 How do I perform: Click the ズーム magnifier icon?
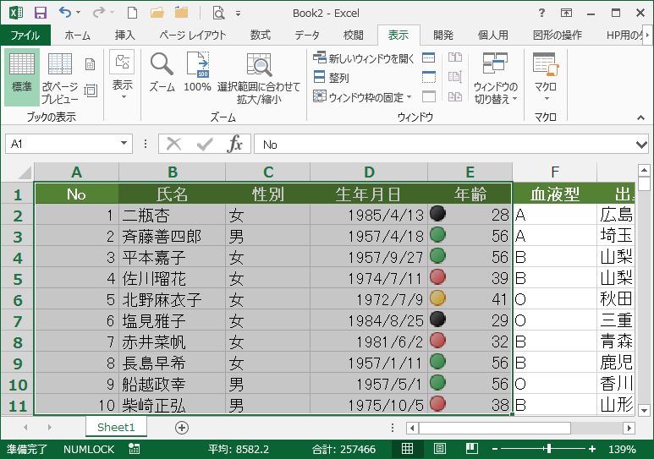point(162,73)
